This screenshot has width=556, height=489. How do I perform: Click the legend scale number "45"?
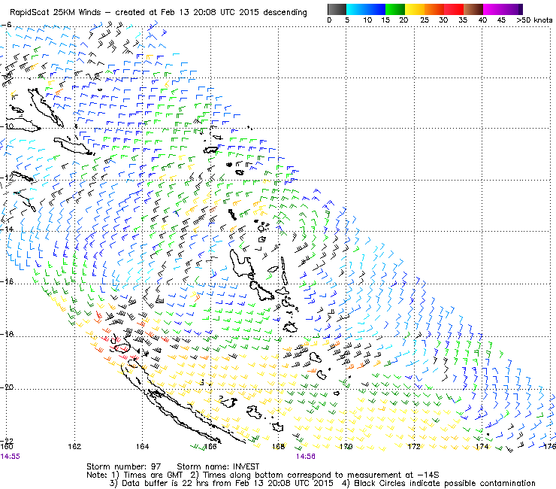(501, 20)
